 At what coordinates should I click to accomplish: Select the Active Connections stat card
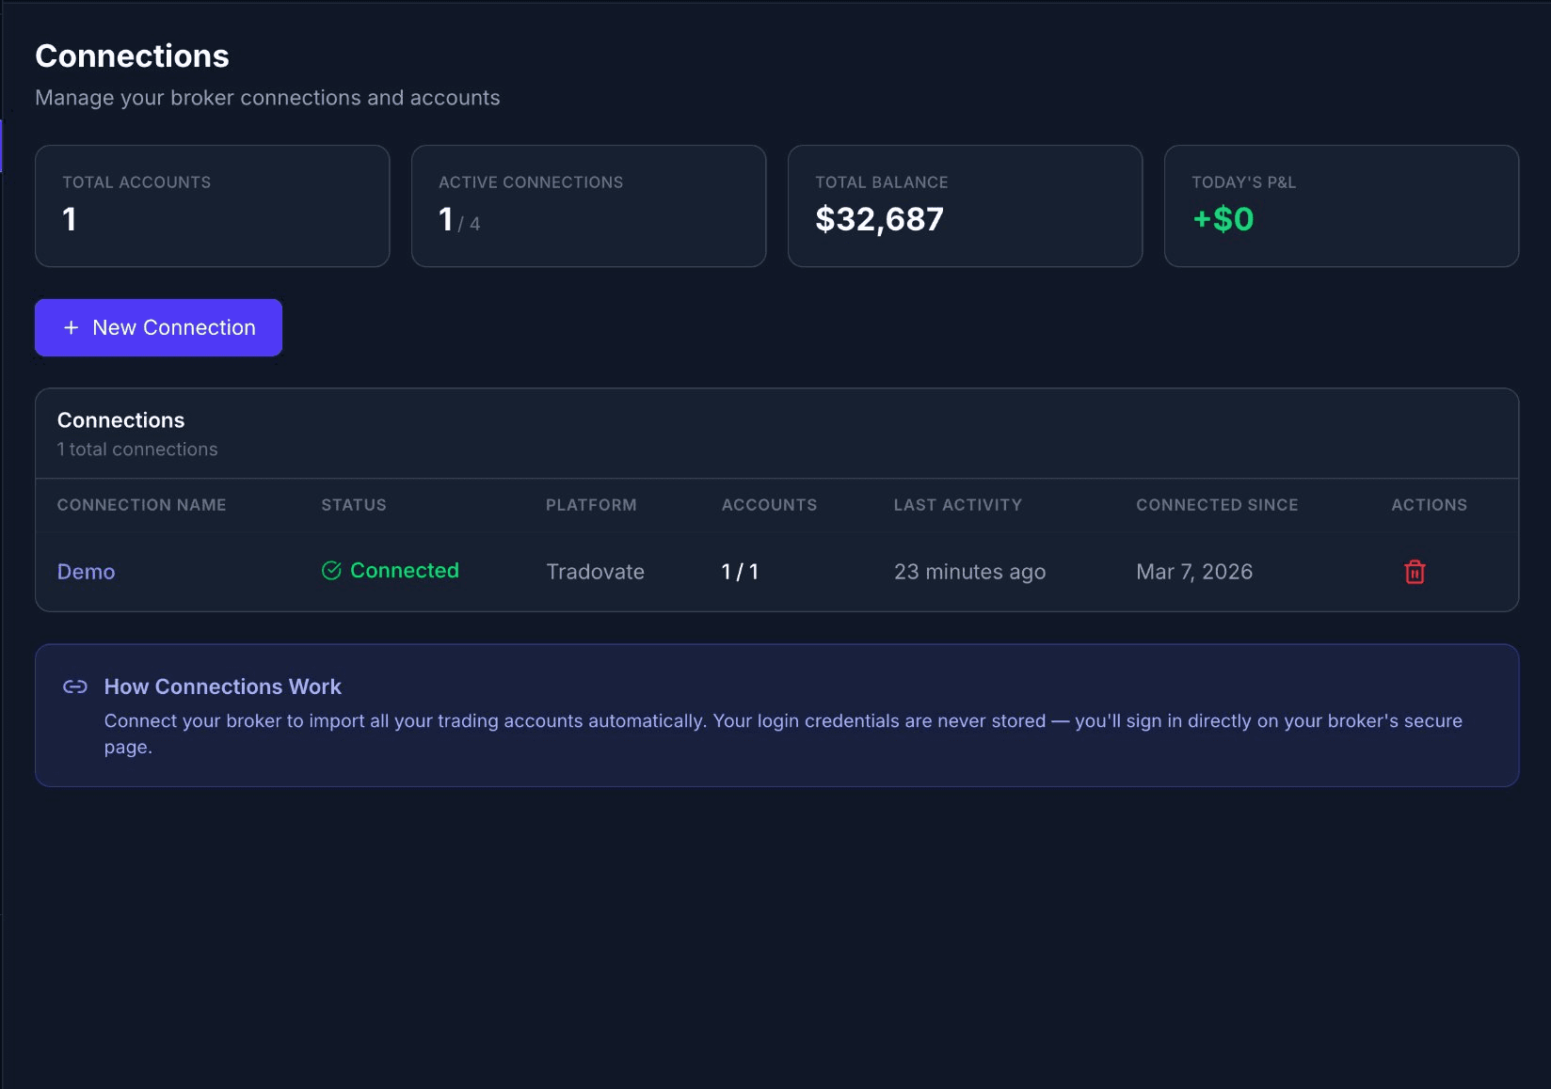[588, 206]
